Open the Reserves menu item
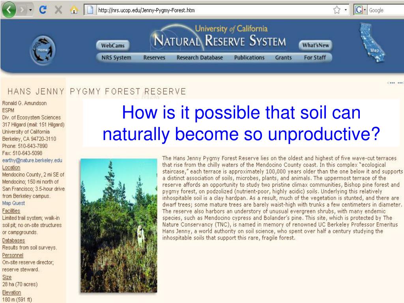 pyautogui.click(x=154, y=58)
